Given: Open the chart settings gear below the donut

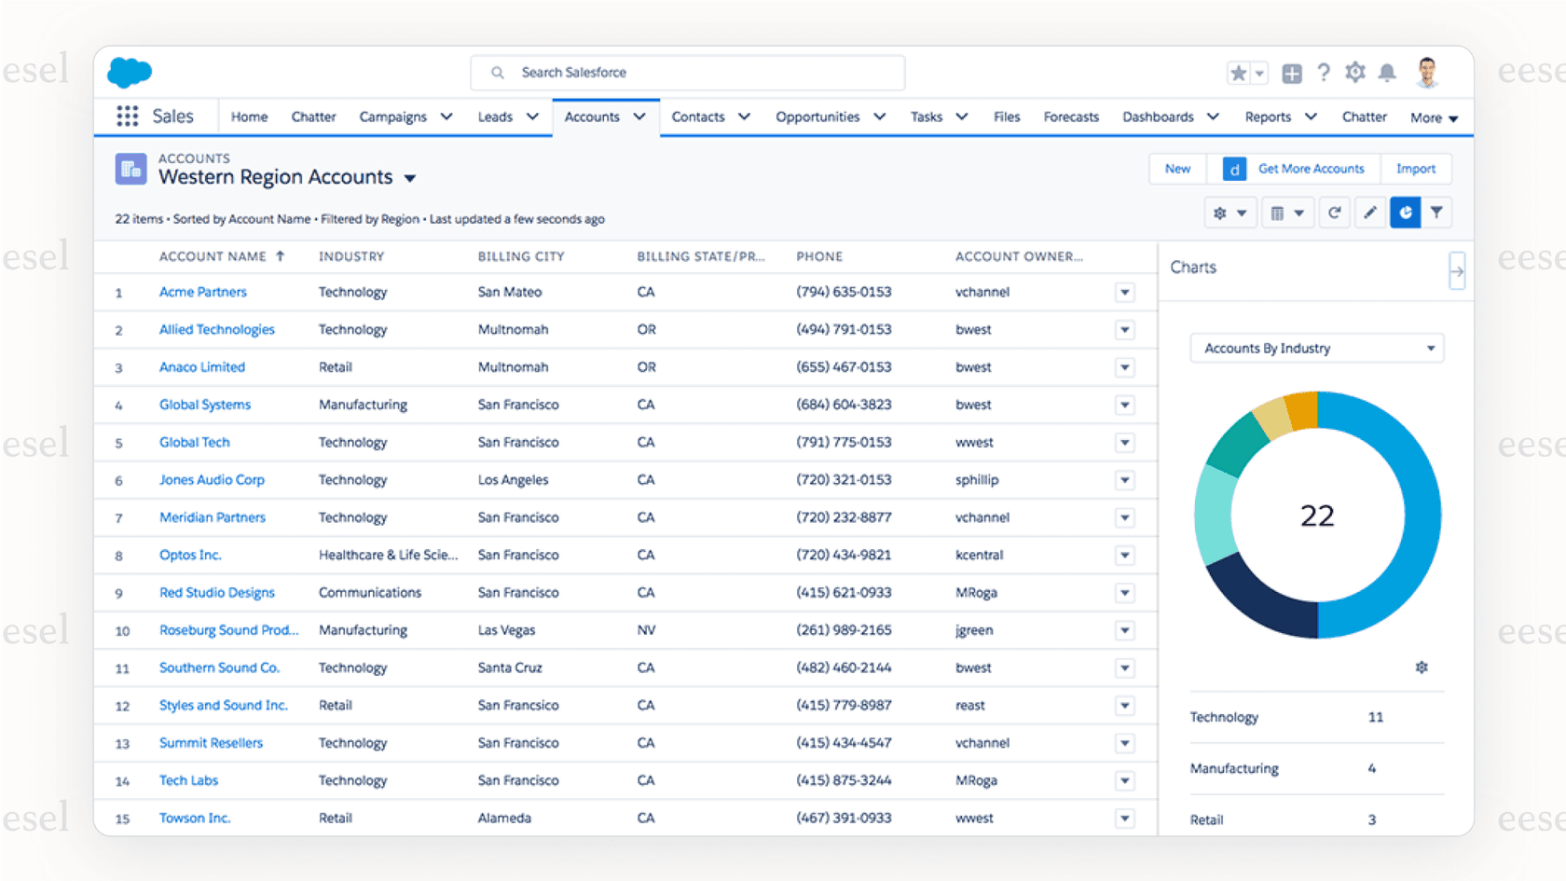Looking at the screenshot, I should pyautogui.click(x=1422, y=667).
